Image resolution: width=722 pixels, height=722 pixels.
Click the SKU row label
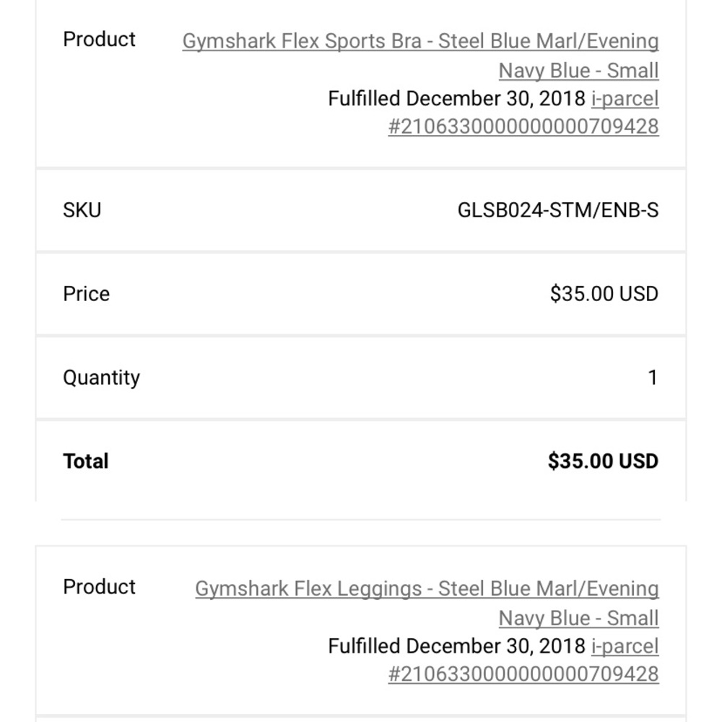point(82,210)
